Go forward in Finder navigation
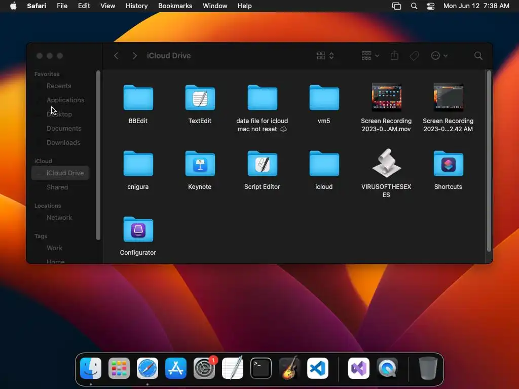 135,56
